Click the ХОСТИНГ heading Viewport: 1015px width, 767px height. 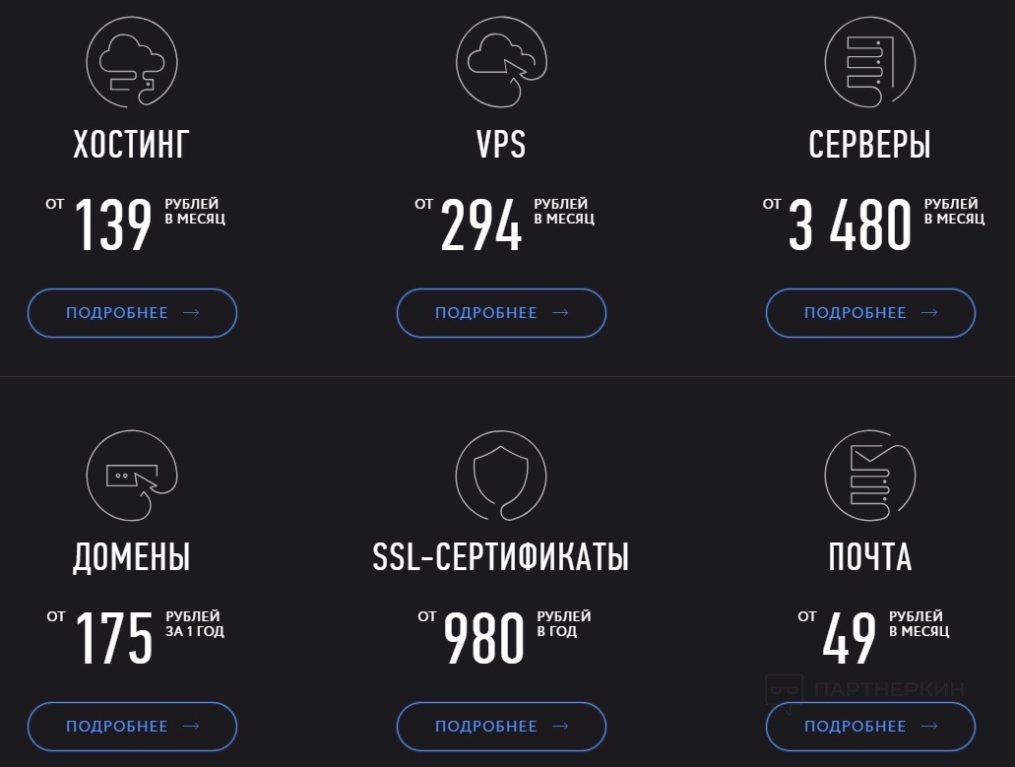(131, 145)
